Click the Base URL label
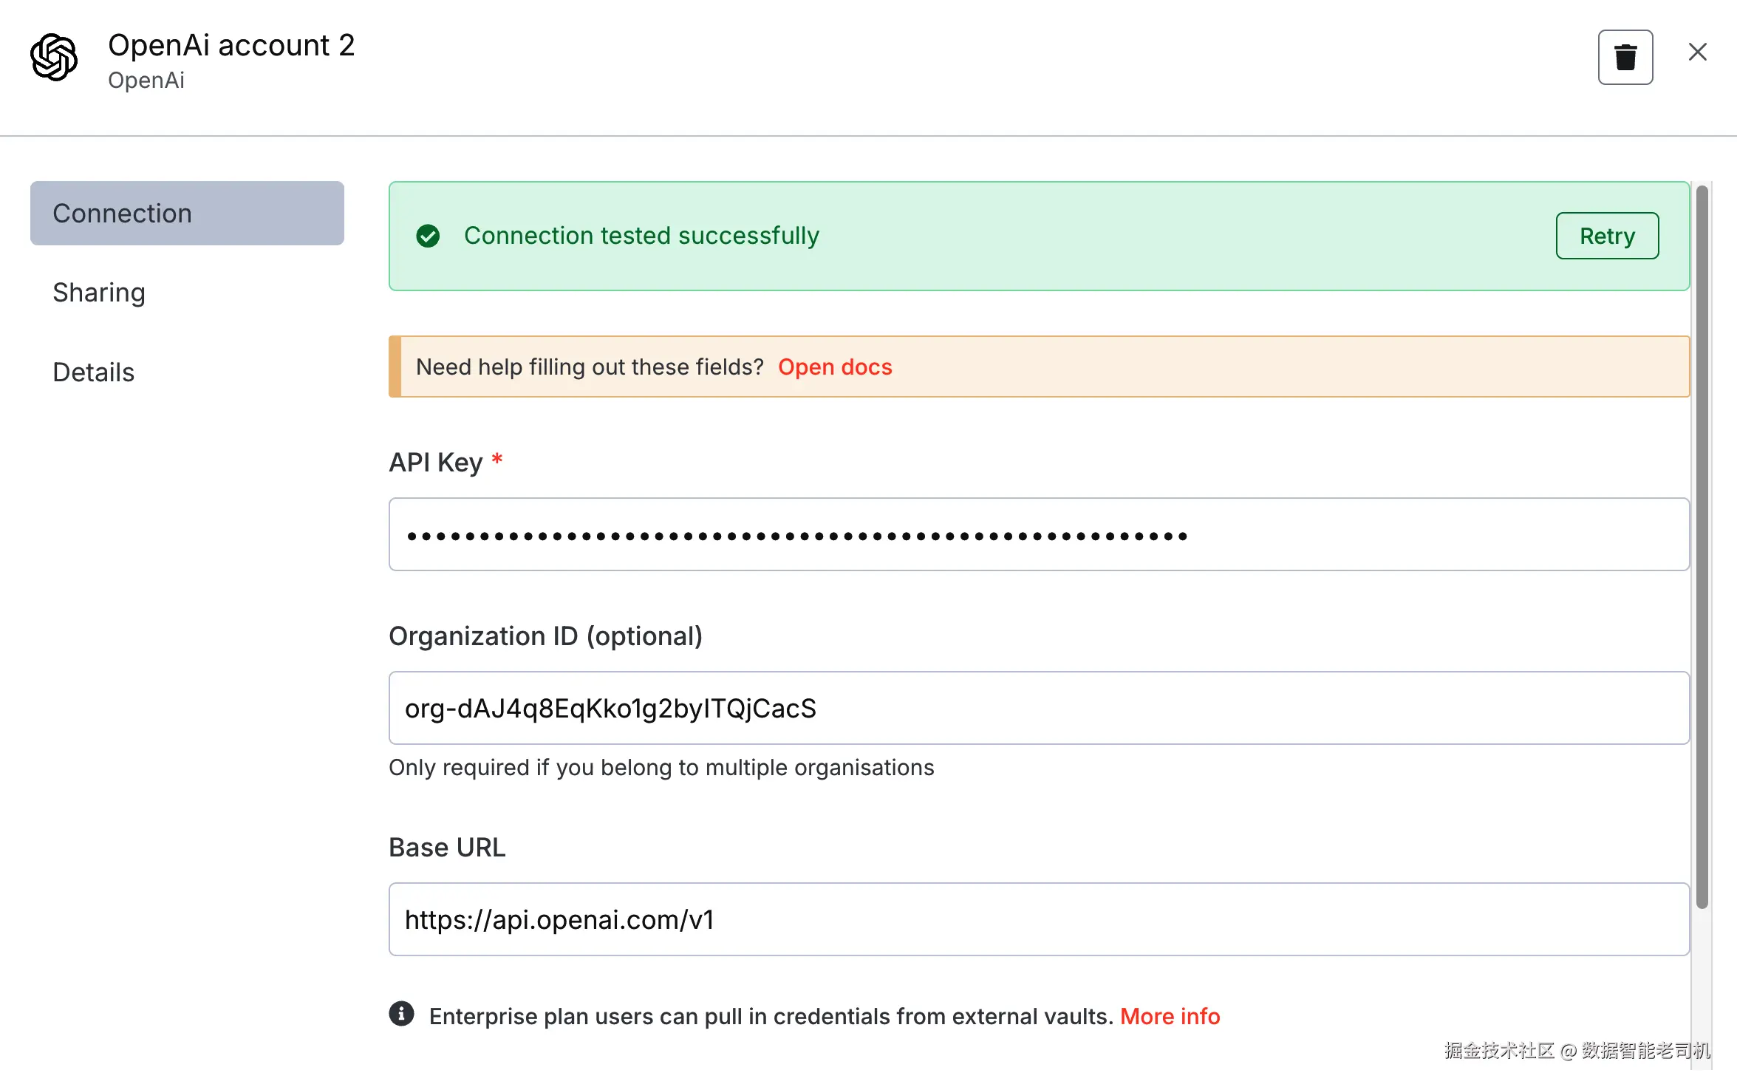1737x1087 pixels. point(447,848)
